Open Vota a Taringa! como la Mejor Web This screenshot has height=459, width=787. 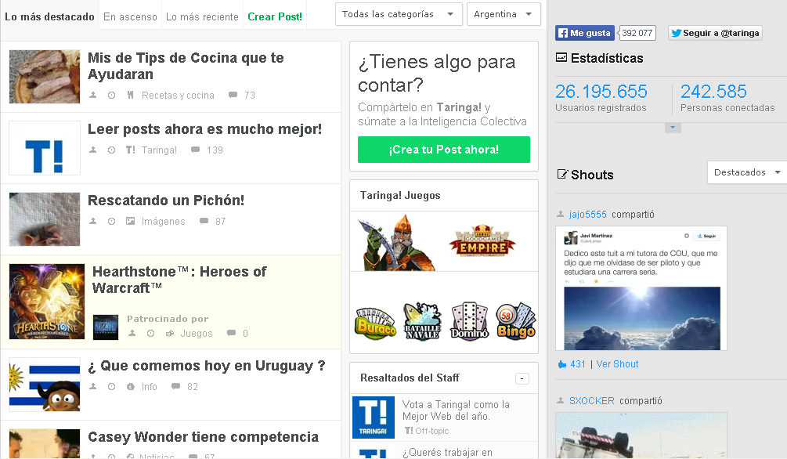[456, 410]
